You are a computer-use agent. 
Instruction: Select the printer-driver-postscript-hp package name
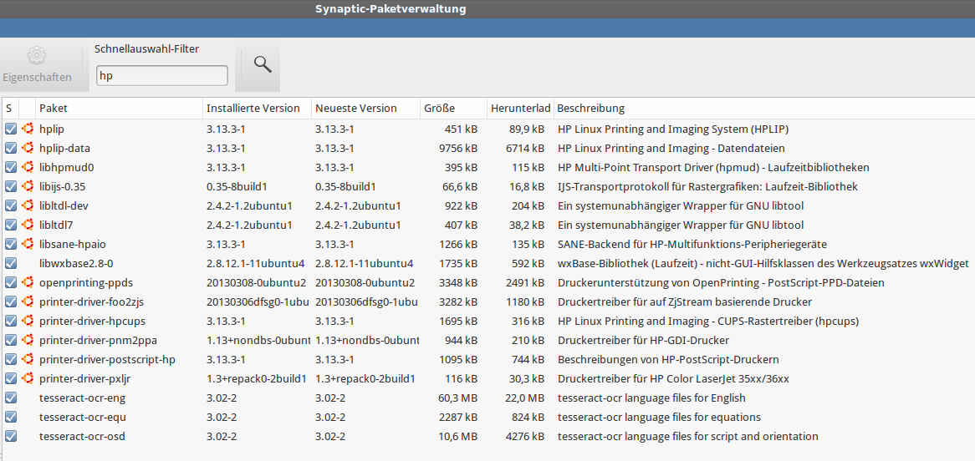tap(107, 360)
